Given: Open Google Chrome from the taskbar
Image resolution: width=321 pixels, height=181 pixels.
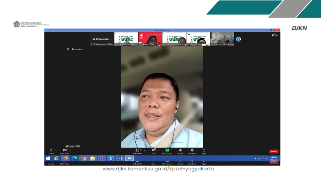Looking at the screenshot, I should pyautogui.click(x=84, y=158).
